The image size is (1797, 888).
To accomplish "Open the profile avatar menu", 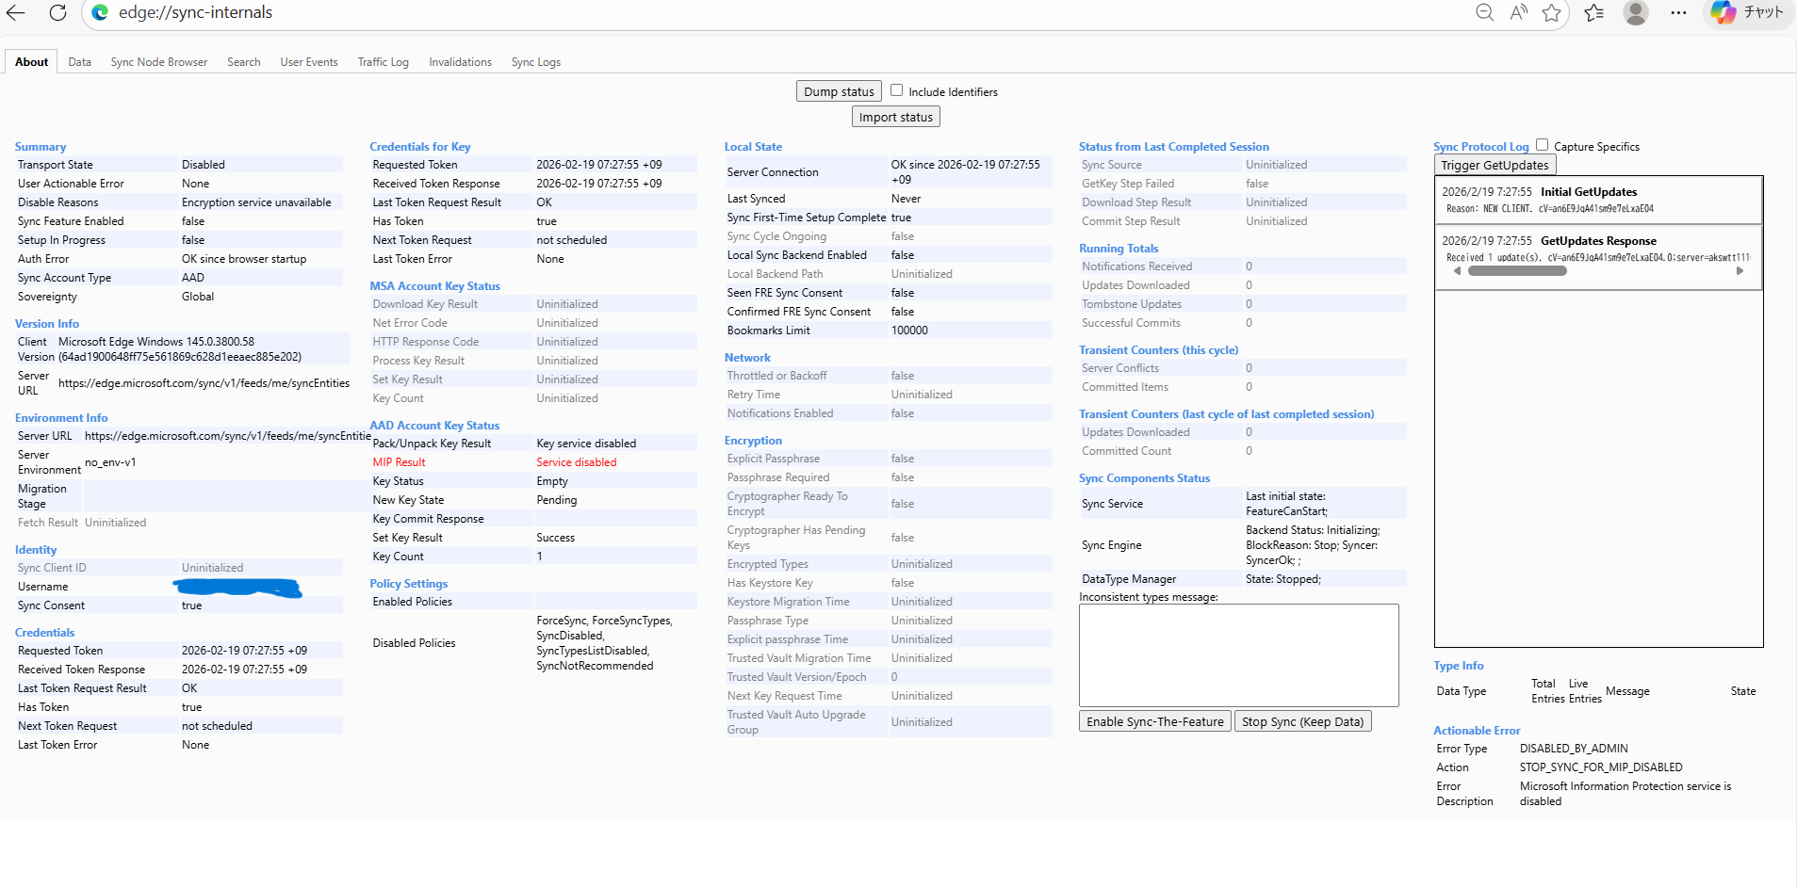I will tap(1636, 12).
